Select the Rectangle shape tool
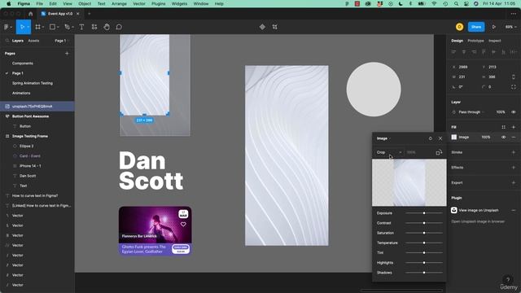This screenshot has height=293, width=521. click(52, 27)
